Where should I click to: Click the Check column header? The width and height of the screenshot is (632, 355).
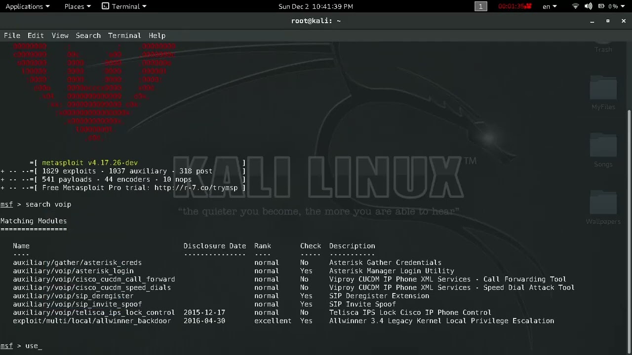pos(311,246)
